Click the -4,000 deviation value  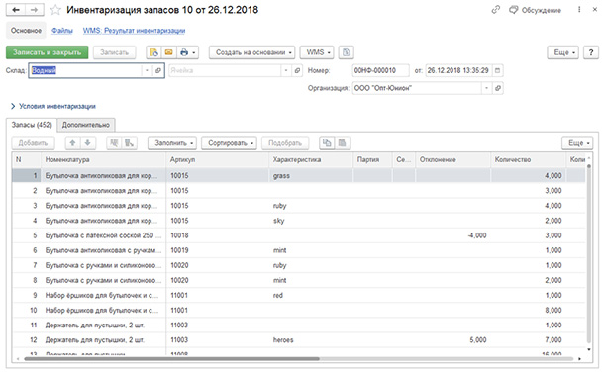click(x=477, y=235)
